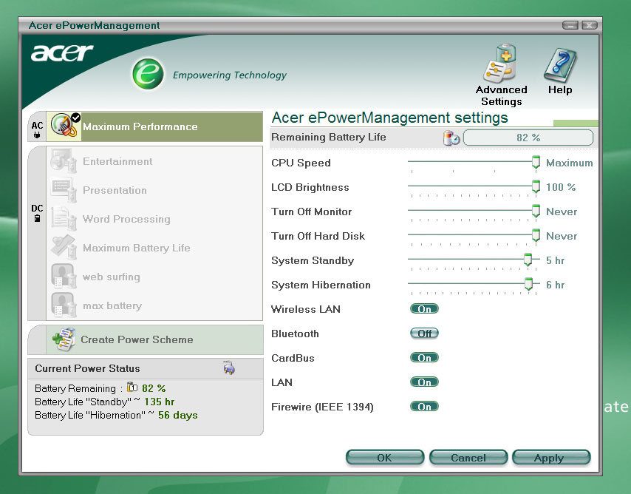Turn Bluetooth on
The height and width of the screenshot is (494, 631).
tap(424, 334)
